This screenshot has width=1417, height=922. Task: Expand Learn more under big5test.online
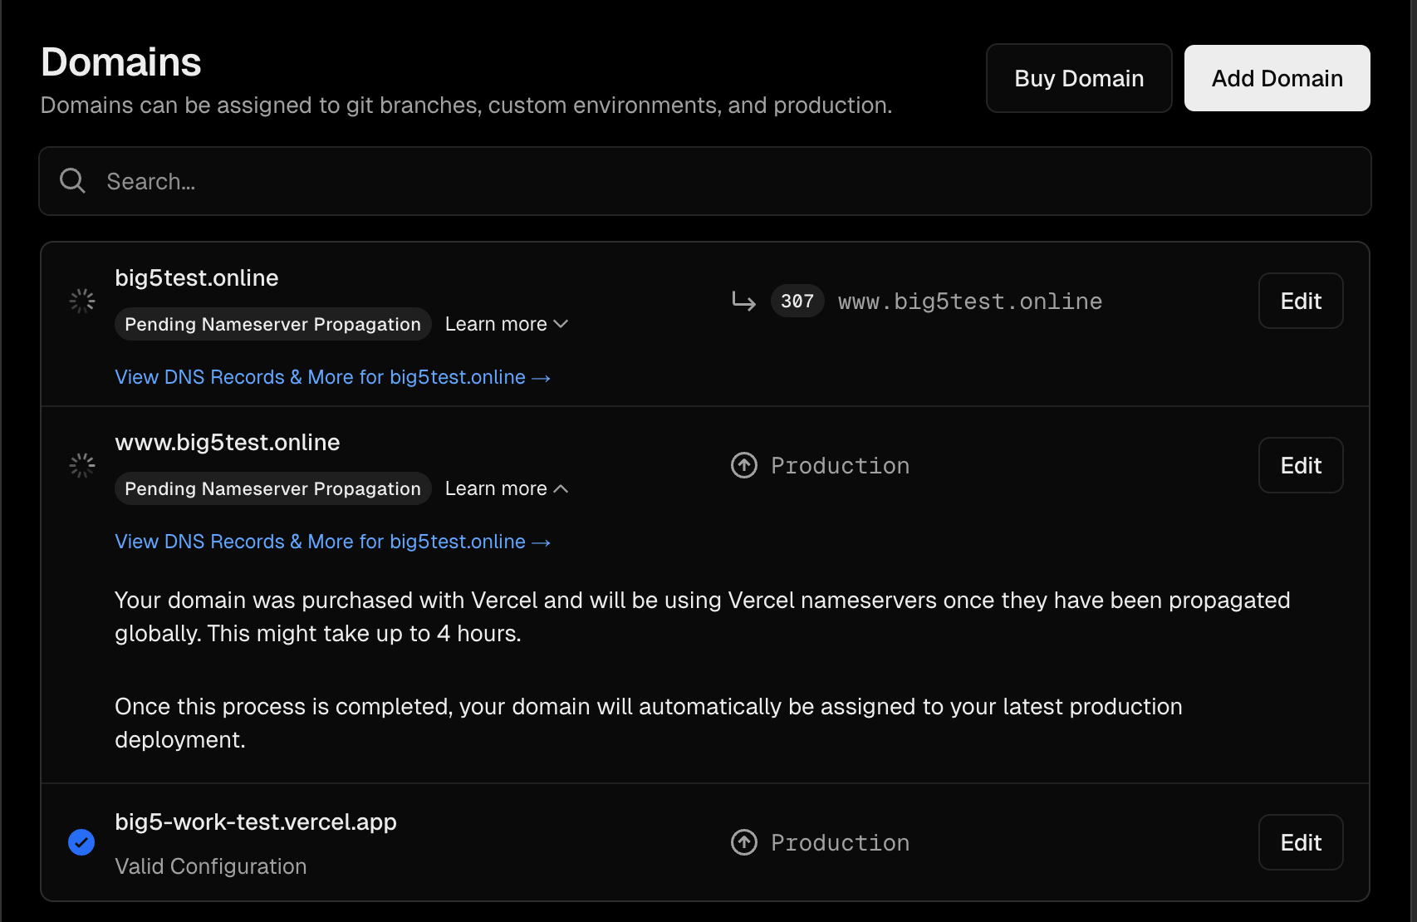(x=506, y=324)
